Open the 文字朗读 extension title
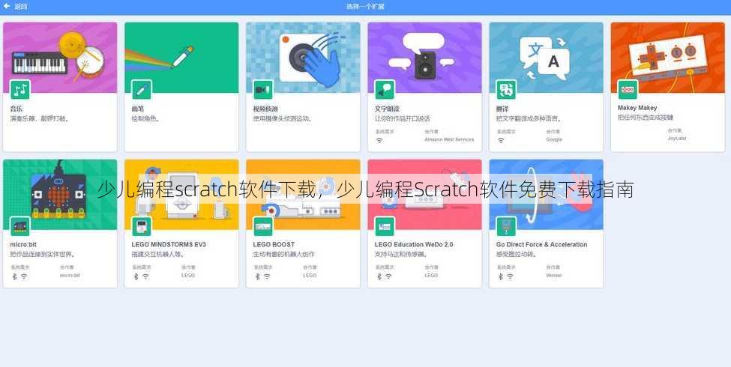731x367 pixels. [387, 109]
